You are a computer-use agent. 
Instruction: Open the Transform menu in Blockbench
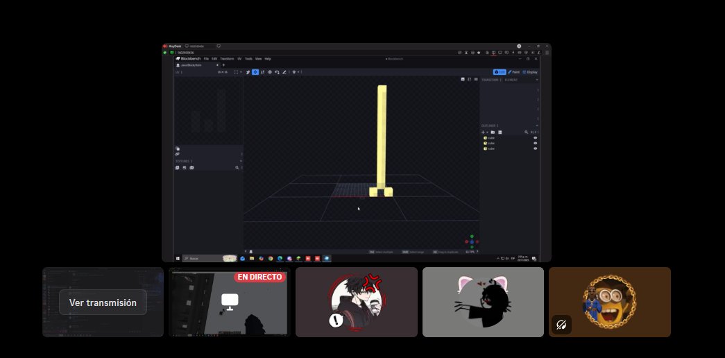tap(227, 59)
